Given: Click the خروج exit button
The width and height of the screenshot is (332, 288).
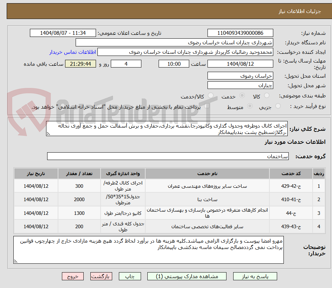Looking at the screenshot, I should (x=73, y=276).
